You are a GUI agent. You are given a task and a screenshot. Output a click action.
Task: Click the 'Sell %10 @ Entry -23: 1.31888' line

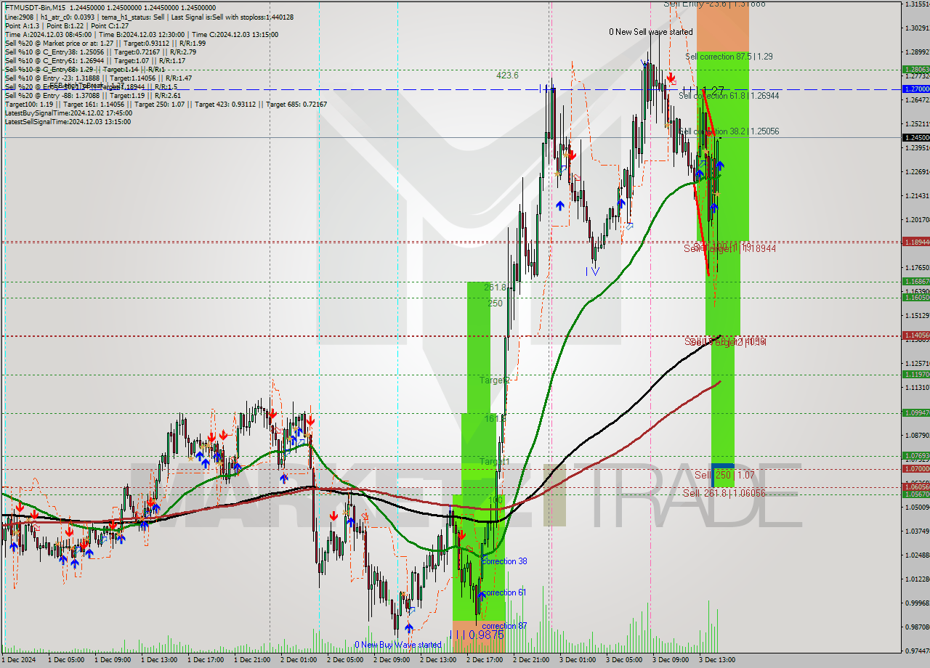coord(97,78)
